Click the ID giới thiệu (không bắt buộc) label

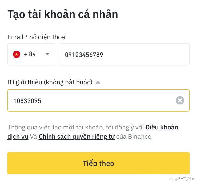pos(50,82)
